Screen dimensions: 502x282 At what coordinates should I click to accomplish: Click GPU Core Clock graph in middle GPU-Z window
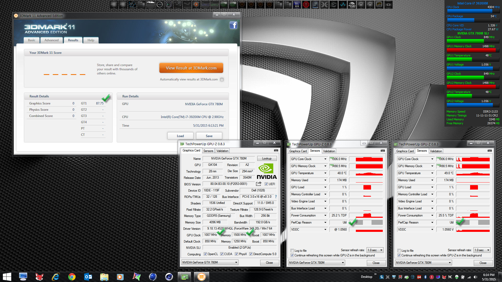[x=366, y=159]
